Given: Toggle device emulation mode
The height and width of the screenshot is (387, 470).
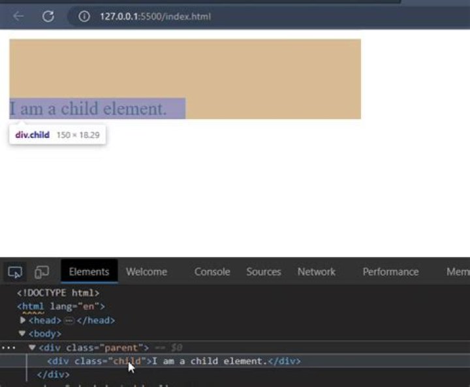Looking at the screenshot, I should [x=42, y=272].
